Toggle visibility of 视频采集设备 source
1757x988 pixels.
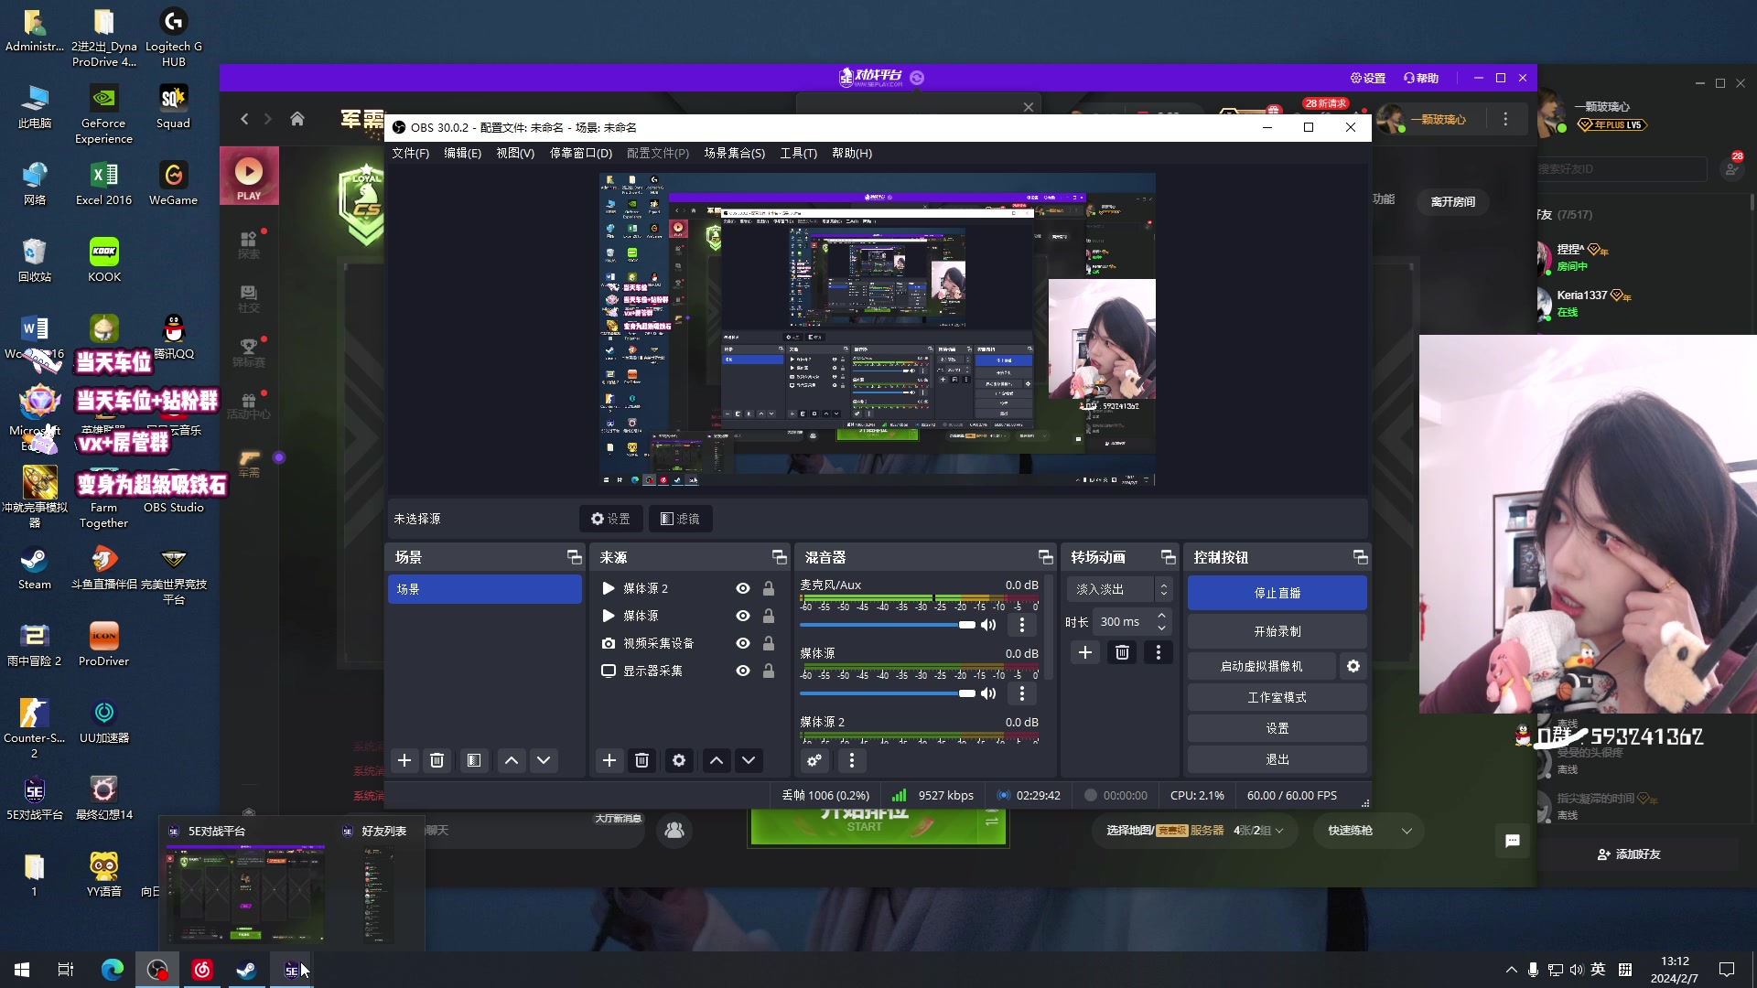coord(743,643)
